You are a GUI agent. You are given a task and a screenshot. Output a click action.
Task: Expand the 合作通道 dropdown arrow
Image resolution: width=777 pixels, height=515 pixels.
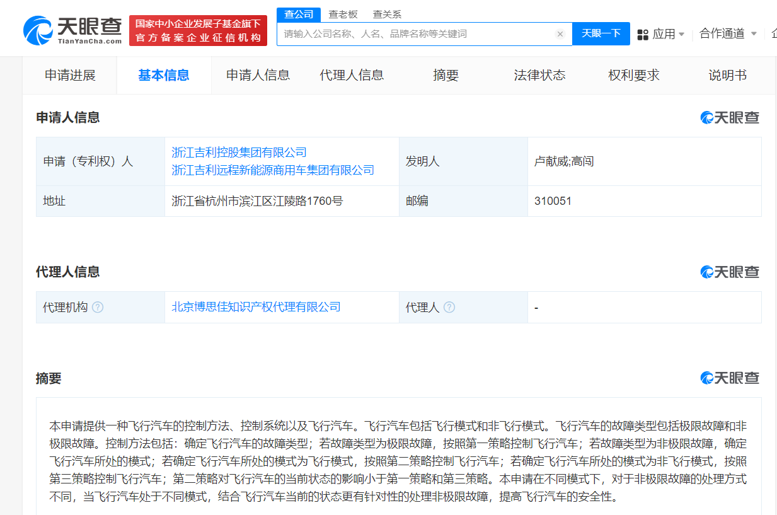(755, 35)
